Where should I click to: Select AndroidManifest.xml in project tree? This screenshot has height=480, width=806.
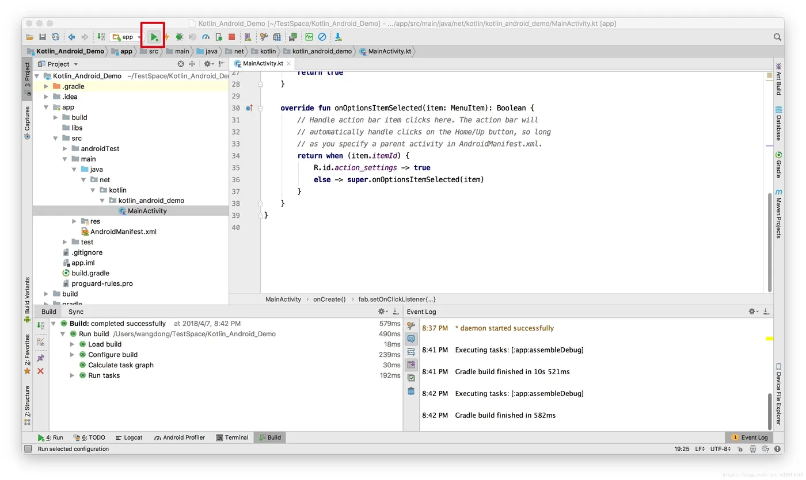(x=119, y=232)
